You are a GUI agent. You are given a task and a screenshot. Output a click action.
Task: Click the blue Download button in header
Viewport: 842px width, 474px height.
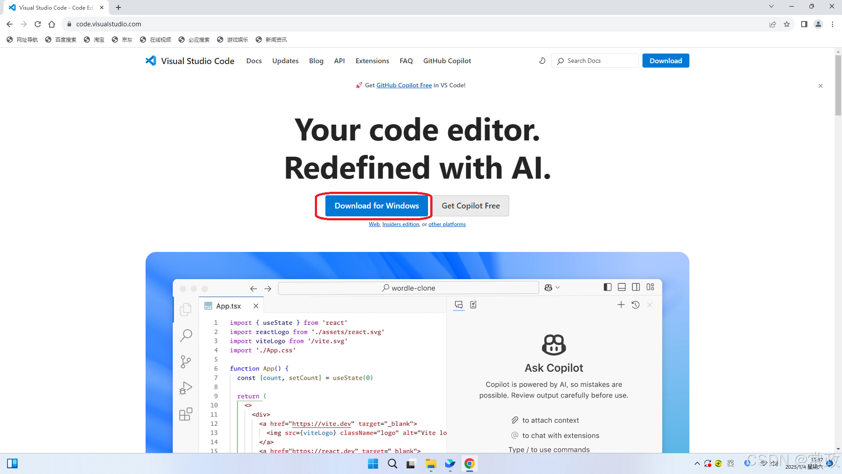click(666, 61)
